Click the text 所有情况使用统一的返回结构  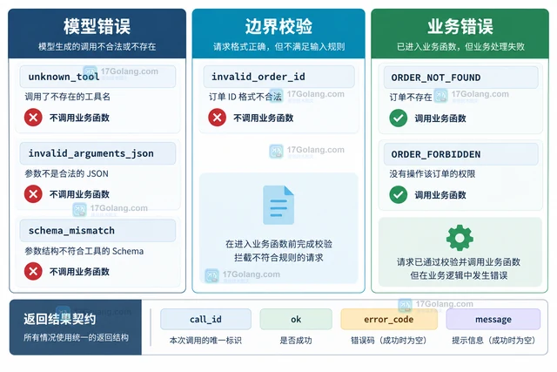coord(76,337)
